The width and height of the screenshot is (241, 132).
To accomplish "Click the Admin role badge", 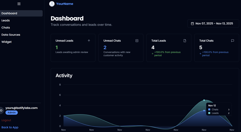I will click(12, 113).
